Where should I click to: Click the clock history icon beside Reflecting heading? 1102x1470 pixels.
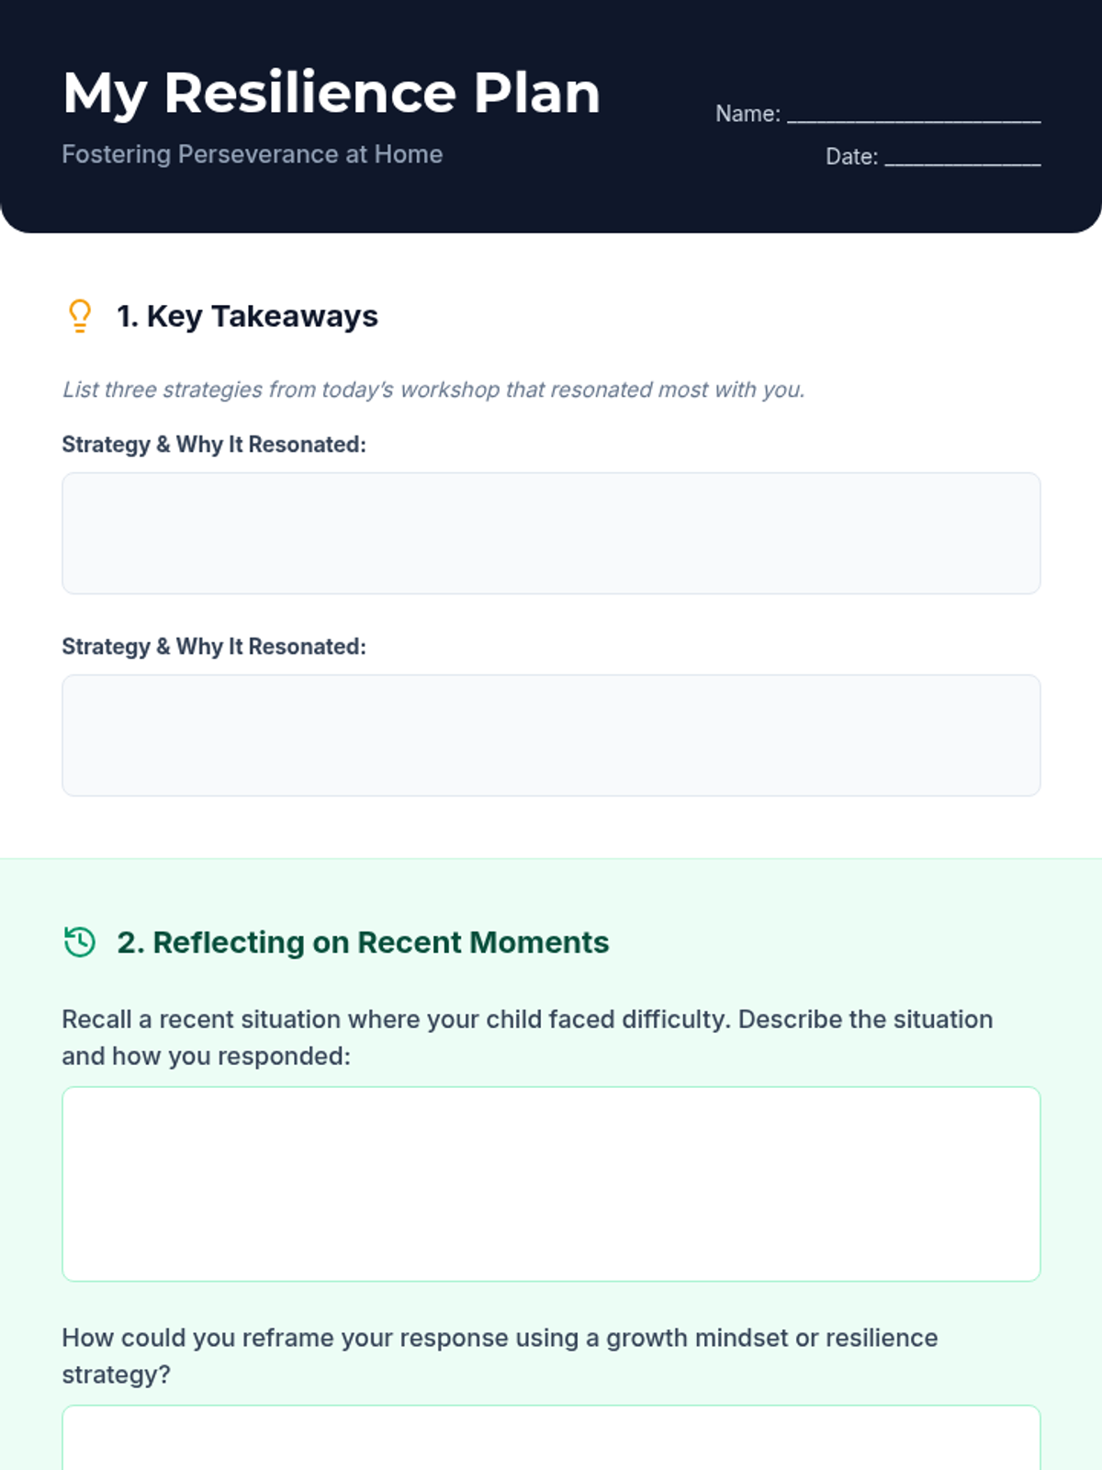80,943
